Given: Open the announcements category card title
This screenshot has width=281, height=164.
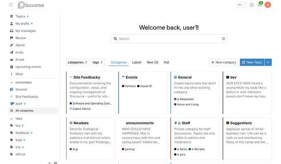Looking at the screenshot, I should point(140,123).
